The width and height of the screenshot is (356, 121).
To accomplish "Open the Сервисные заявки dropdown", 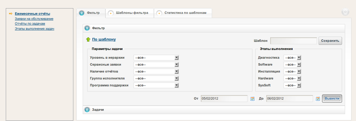I will pos(156,64).
